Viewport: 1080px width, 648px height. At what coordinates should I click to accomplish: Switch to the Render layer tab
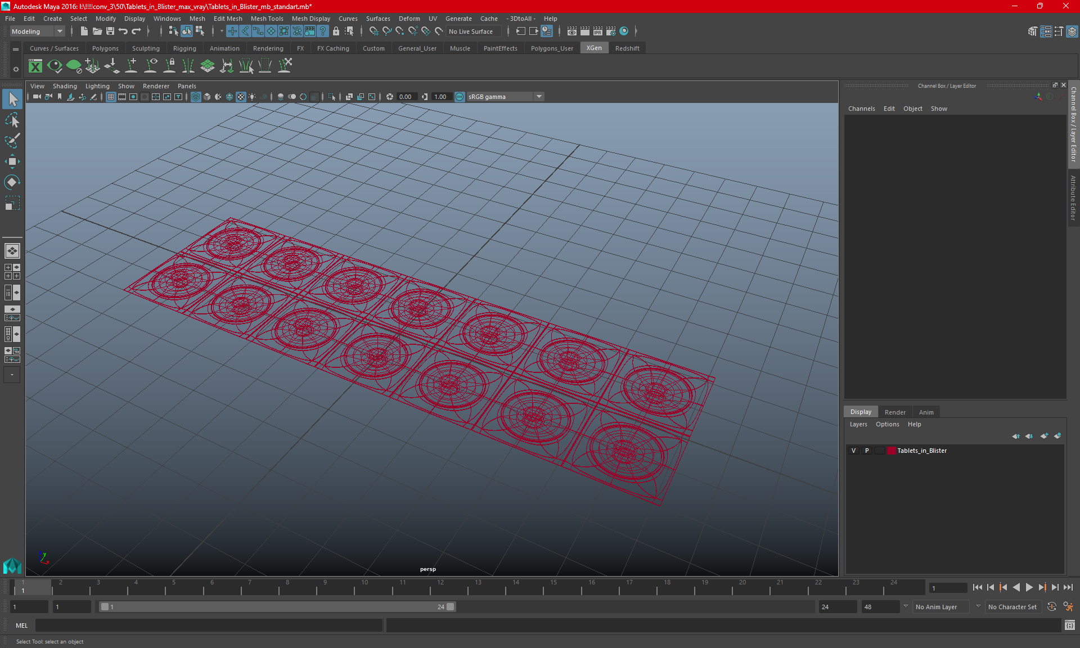(x=895, y=412)
